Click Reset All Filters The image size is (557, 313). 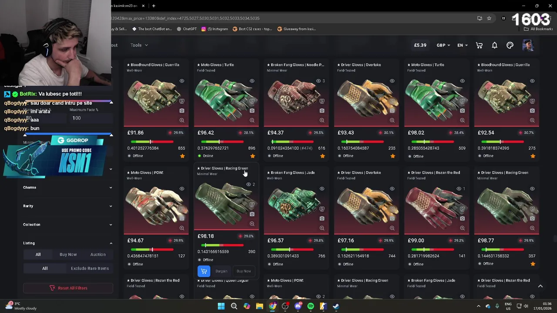pos(68,288)
